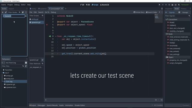Toggle visibility of the Node2D node
192x108 pixels.
26,16
